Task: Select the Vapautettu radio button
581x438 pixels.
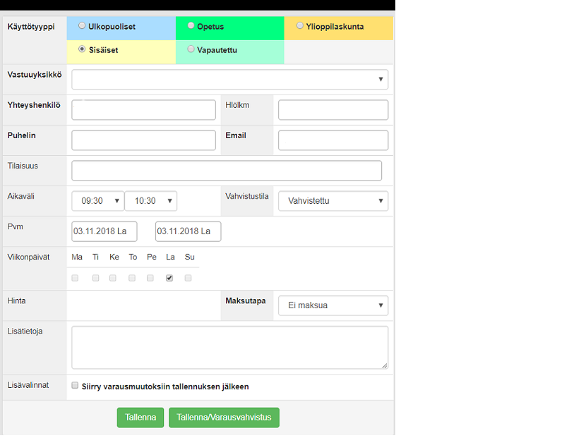Action: click(191, 49)
